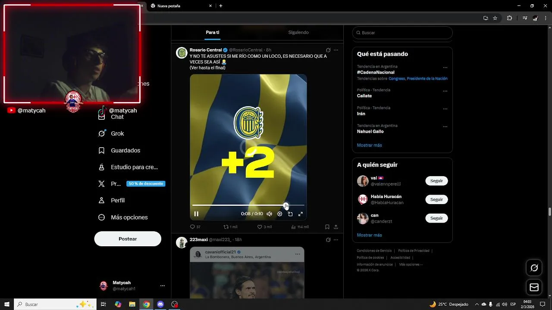
Task: Bookmark this page with star icon
Action: tap(495, 18)
